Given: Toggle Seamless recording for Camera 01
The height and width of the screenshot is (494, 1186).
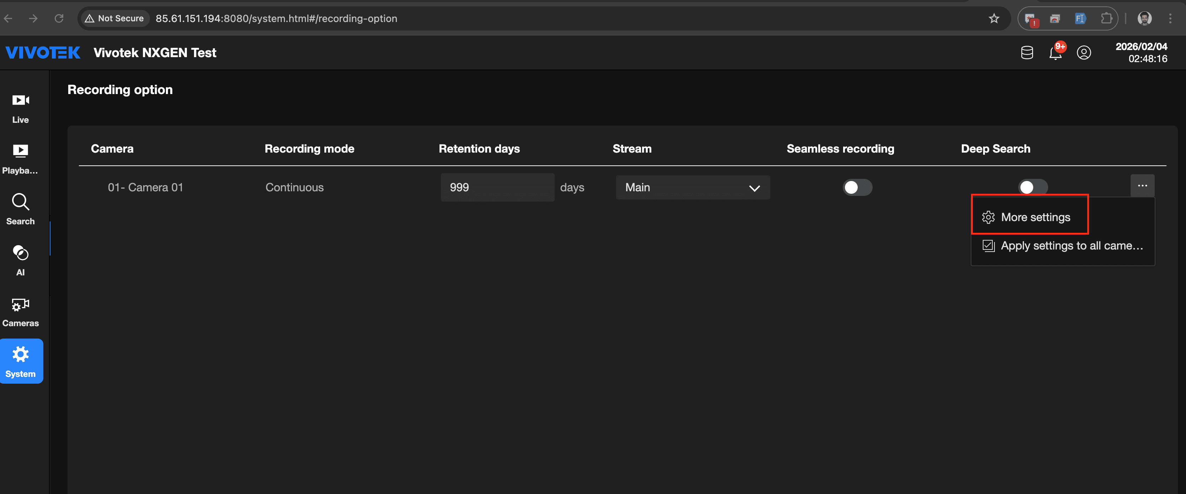Looking at the screenshot, I should [x=857, y=187].
